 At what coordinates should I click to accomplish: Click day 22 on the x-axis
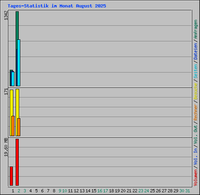[135, 191]
